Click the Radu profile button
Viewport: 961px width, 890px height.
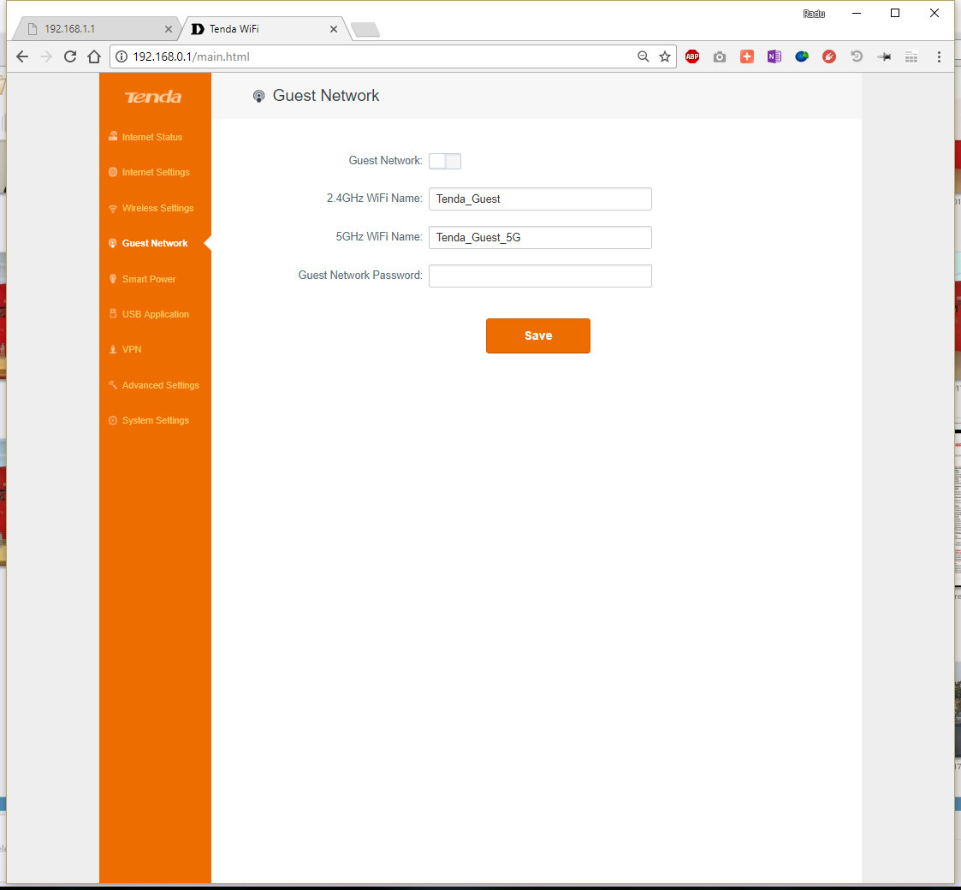pyautogui.click(x=814, y=14)
